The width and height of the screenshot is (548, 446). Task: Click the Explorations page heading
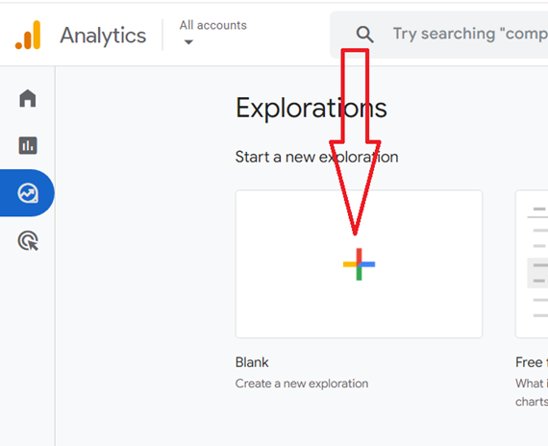tap(311, 109)
